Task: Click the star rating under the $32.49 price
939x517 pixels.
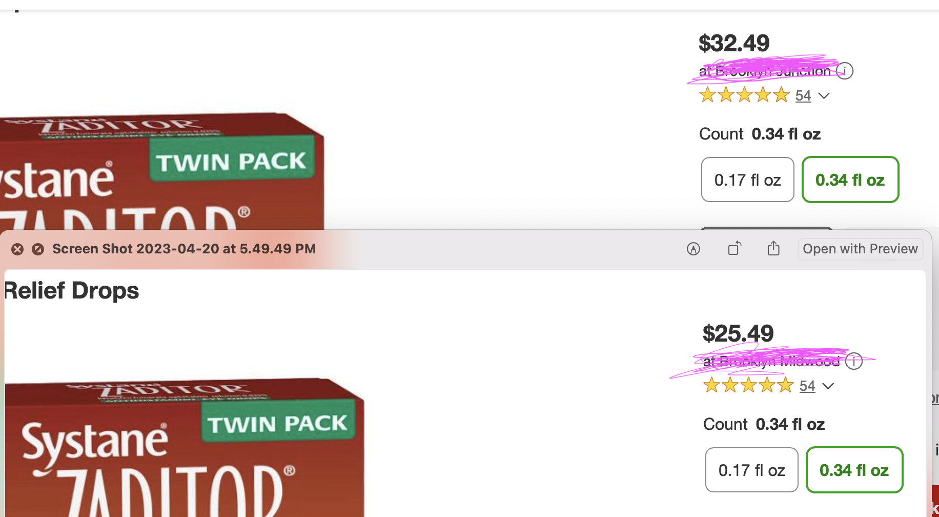Action: pos(744,95)
